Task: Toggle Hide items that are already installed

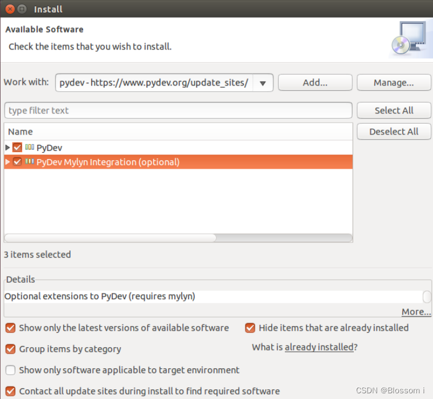Action: [250, 328]
